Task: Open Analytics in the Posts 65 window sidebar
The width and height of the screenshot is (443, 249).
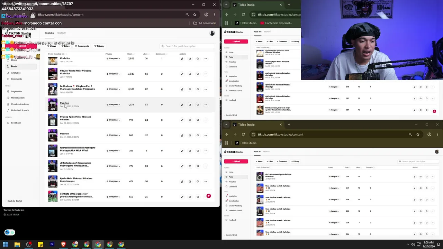Action: 16,73
